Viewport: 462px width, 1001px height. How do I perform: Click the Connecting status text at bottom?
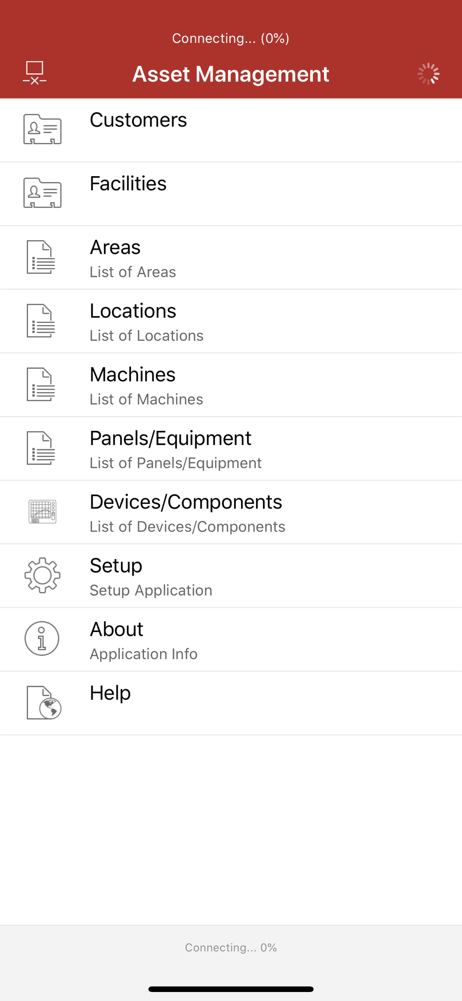click(x=231, y=947)
